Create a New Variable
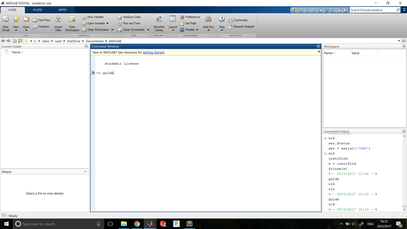This screenshot has height=229, width=407. pyautogui.click(x=93, y=17)
